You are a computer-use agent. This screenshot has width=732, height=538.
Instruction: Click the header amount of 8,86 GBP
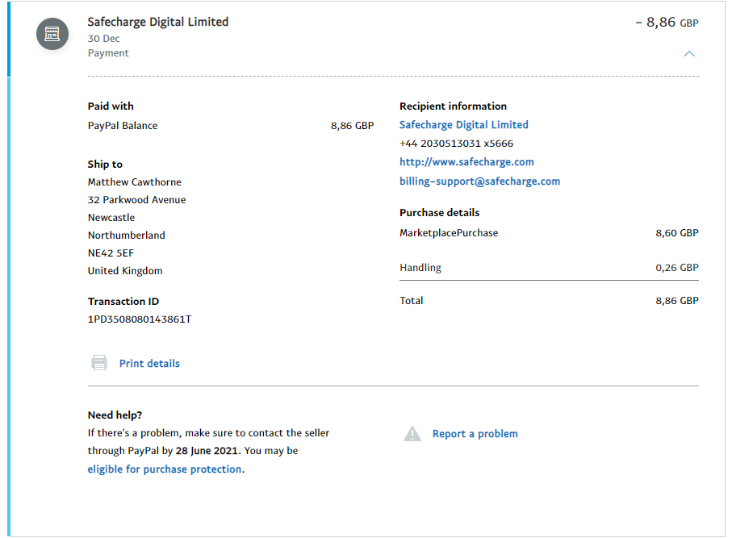click(667, 23)
